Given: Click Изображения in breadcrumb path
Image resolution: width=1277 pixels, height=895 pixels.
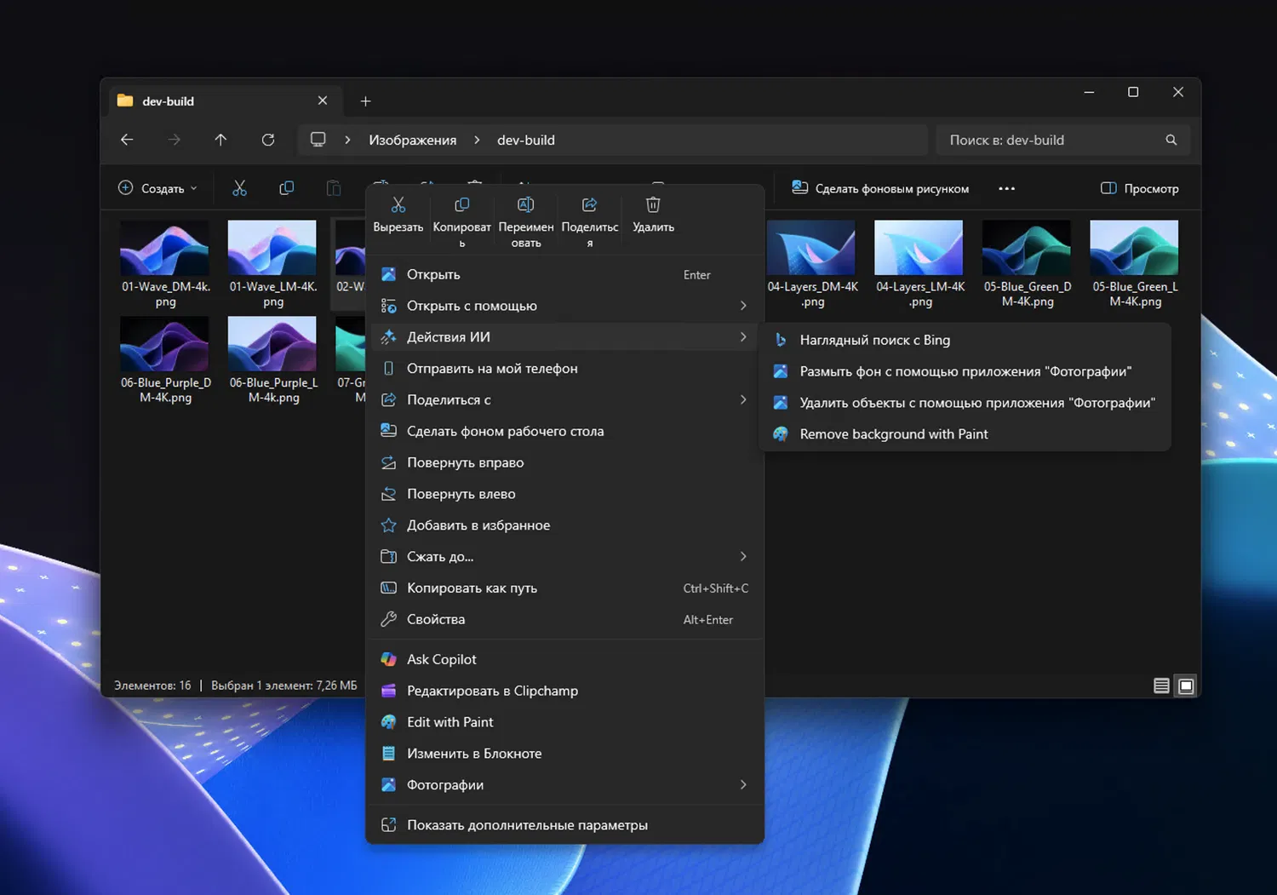Looking at the screenshot, I should [412, 140].
